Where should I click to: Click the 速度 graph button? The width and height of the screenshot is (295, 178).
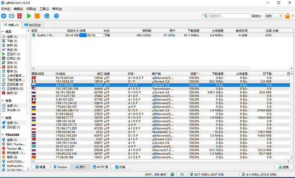point(284,167)
